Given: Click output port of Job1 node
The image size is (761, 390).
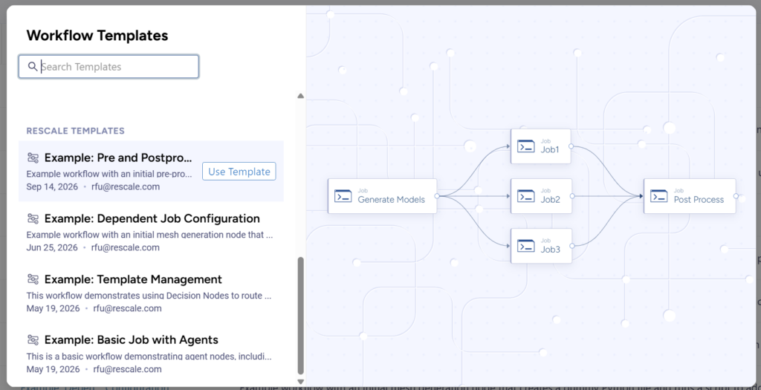Looking at the screenshot, I should pyautogui.click(x=571, y=146).
